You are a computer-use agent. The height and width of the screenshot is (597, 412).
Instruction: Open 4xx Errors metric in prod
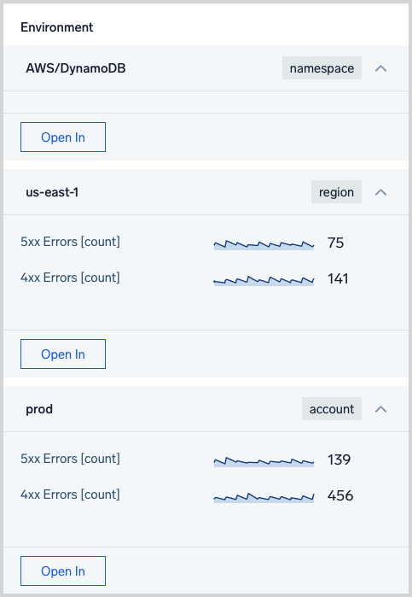[71, 495]
